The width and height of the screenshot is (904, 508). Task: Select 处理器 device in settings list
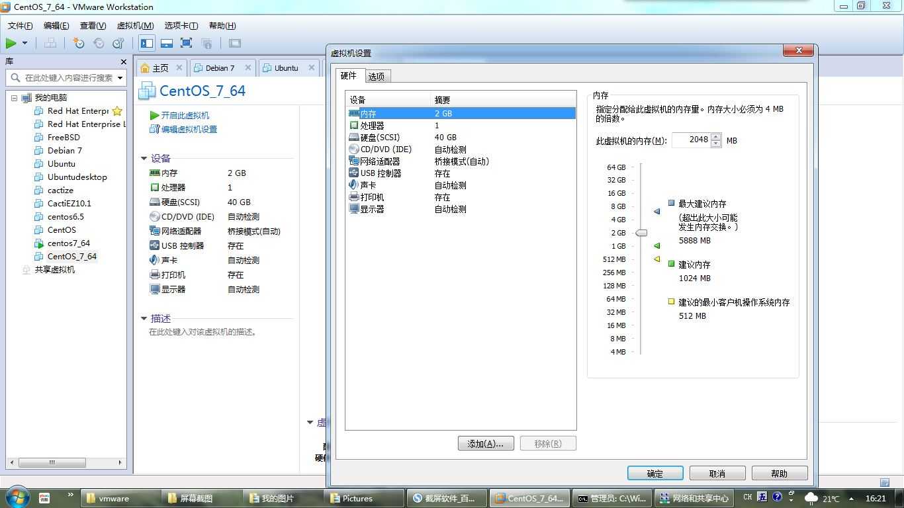tap(461, 126)
